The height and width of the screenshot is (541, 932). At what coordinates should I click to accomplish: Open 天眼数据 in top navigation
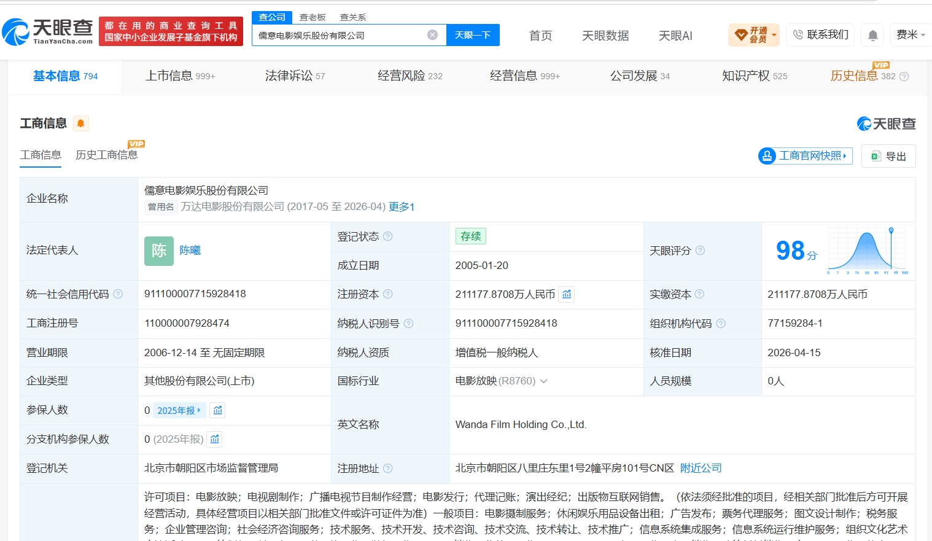click(x=605, y=36)
